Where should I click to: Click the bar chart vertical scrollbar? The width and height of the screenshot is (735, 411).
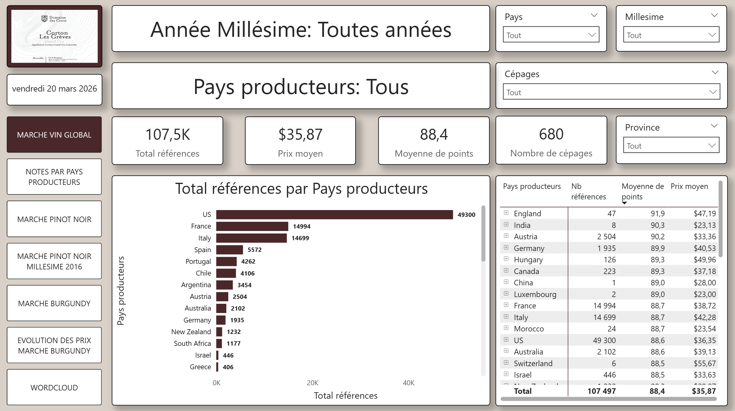coord(483,233)
